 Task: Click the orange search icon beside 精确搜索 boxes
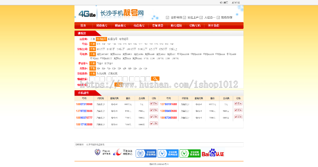[x=155, y=79]
